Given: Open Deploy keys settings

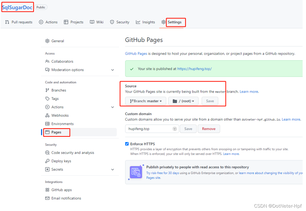Looking at the screenshot, I should click(x=61, y=161).
